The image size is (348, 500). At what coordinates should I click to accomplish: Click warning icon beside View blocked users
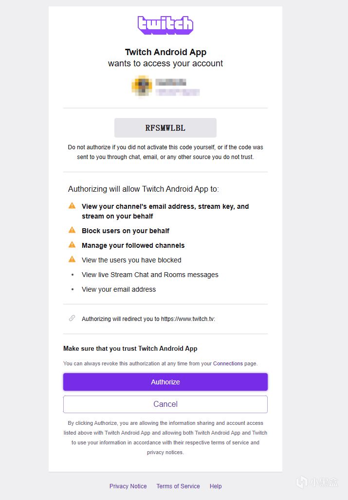(72, 260)
